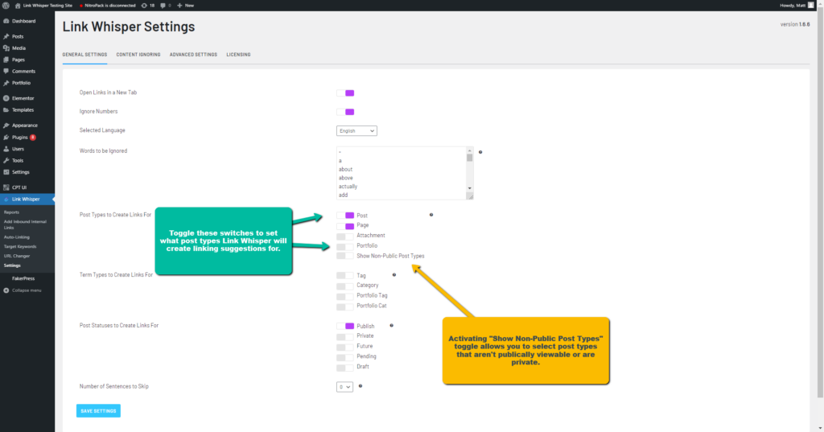Click the Portfolio icon in sidebar
Viewport: 824px width, 432px height.
click(6, 83)
